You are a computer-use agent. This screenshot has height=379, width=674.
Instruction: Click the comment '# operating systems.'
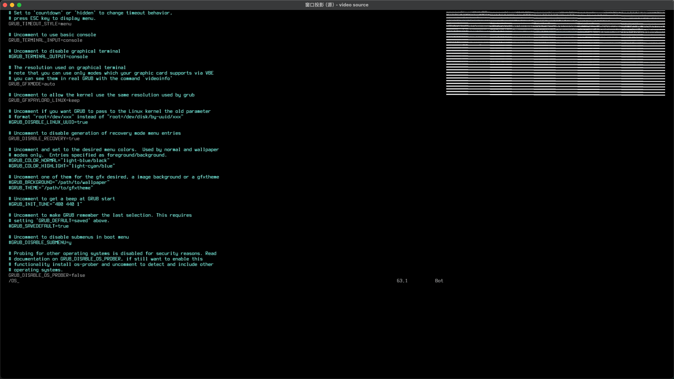(x=36, y=270)
